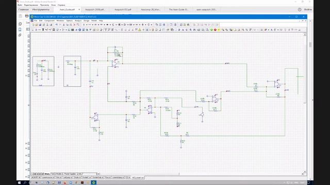330x185 pixels.
Task: Open the Windows menu in Micro-Cap
Action: tap(60, 21)
